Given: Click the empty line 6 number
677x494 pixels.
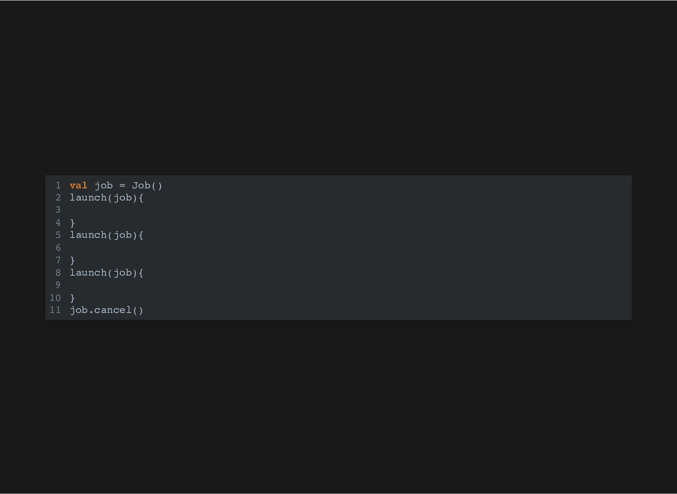Looking at the screenshot, I should 58,248.
